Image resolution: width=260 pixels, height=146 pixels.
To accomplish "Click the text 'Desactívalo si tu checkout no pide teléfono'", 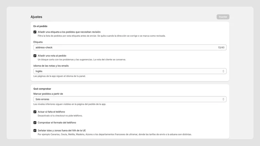I will [60, 116].
